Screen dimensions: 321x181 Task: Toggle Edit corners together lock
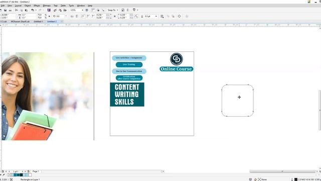coord(115,16)
